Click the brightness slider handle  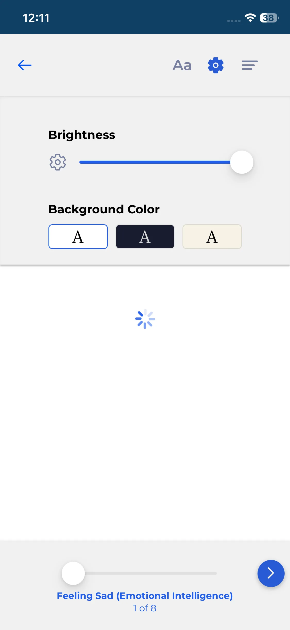coord(242,162)
